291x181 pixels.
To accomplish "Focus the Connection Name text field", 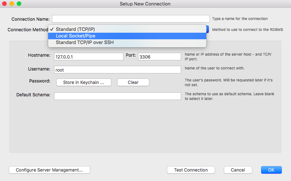I will tap(131, 19).
